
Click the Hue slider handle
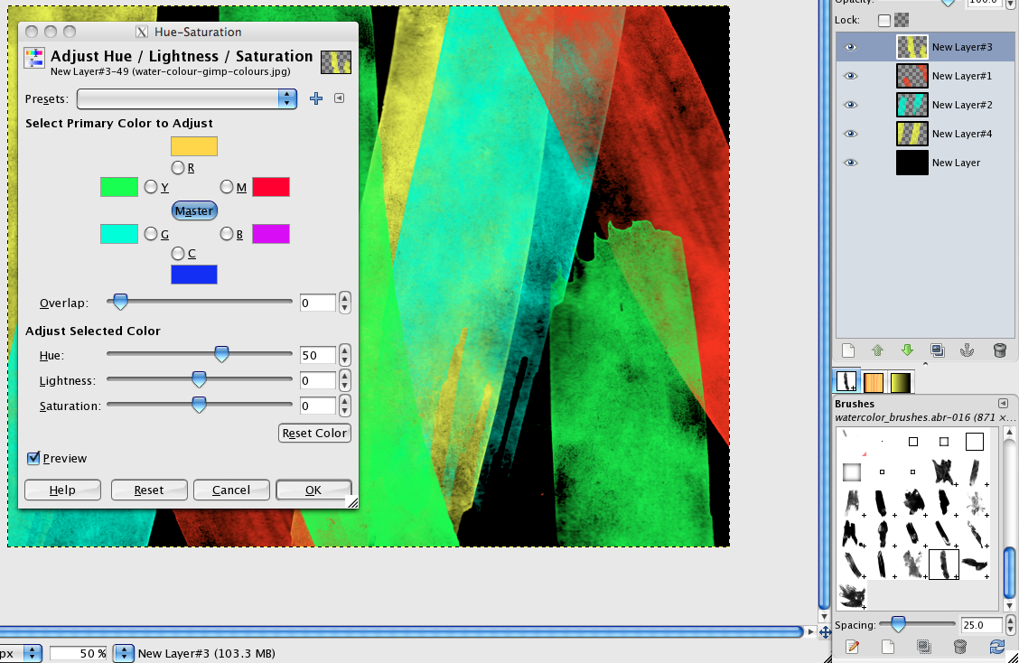click(221, 354)
